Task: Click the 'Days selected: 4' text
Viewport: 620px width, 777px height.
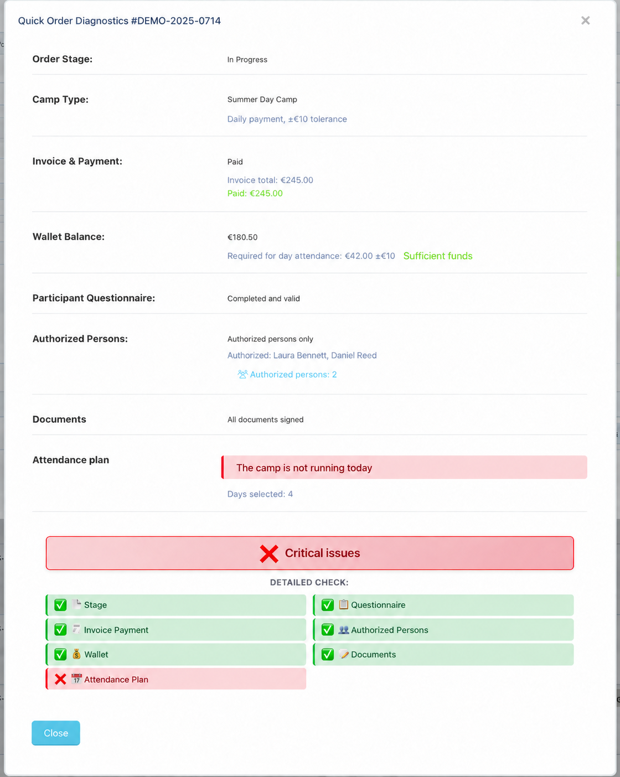Action: click(x=260, y=494)
